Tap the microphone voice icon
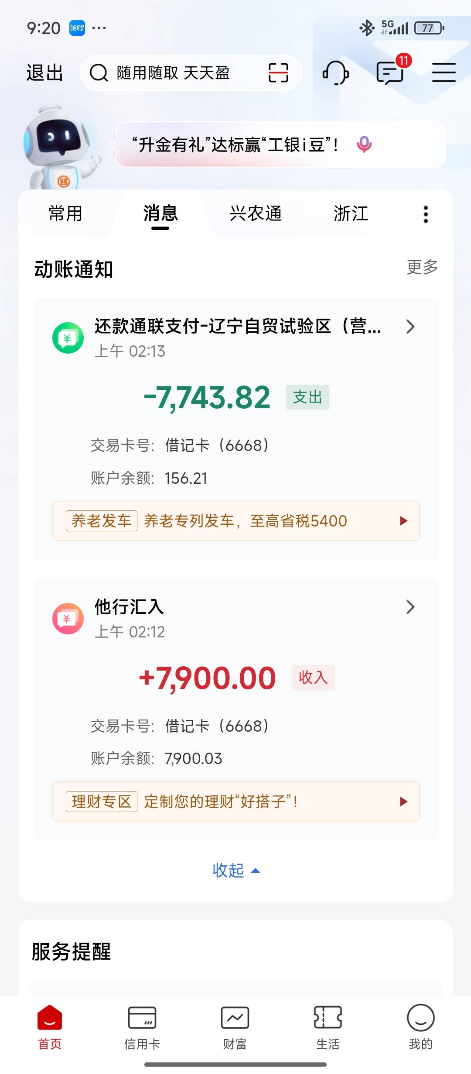The height and width of the screenshot is (1074, 471). point(364,144)
